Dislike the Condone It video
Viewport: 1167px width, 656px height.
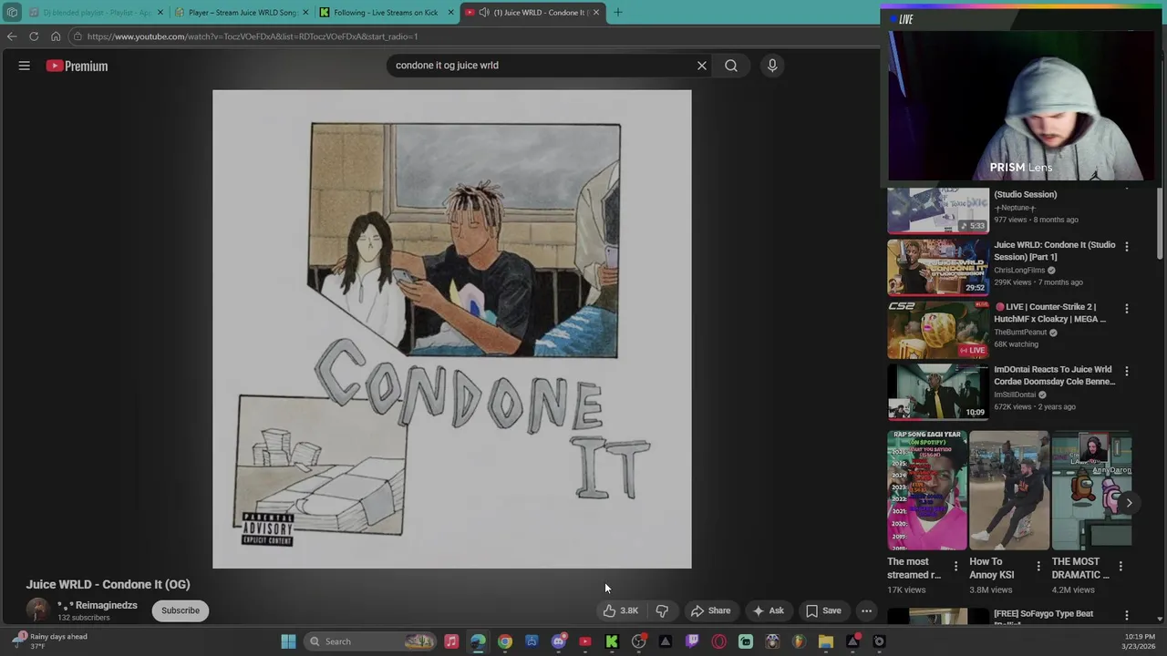pos(662,610)
